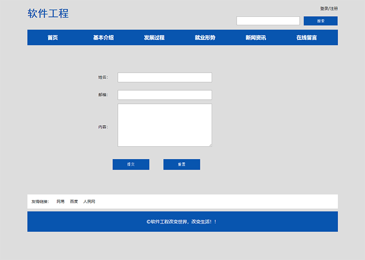
Task: Click the ©软件工程 footer slogan text
Action: tap(182, 222)
